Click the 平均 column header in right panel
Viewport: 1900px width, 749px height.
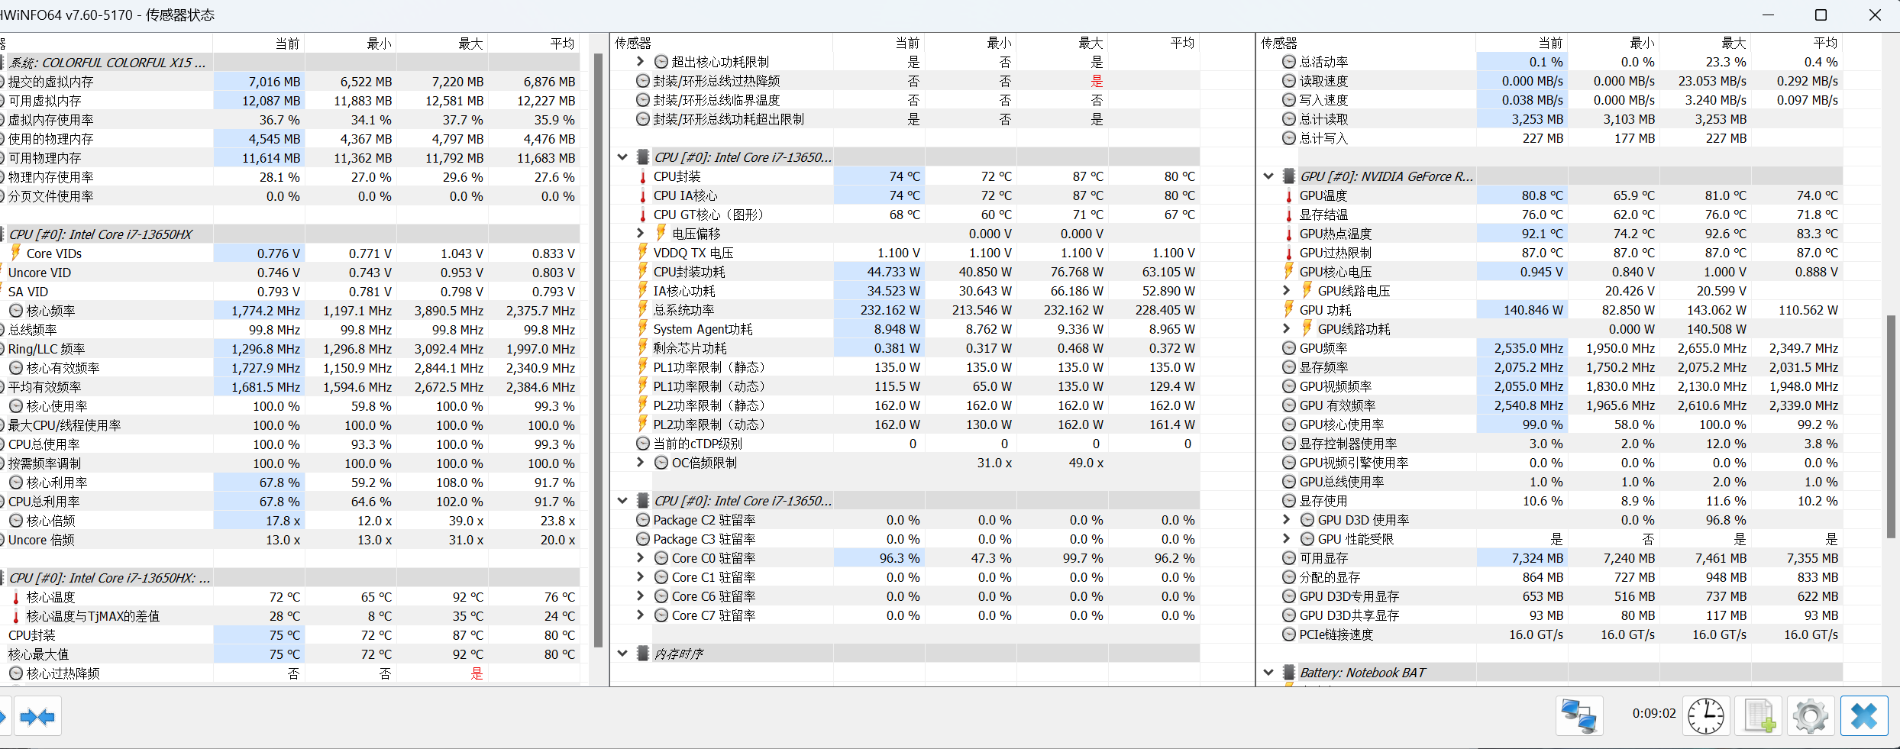pyautogui.click(x=1796, y=43)
